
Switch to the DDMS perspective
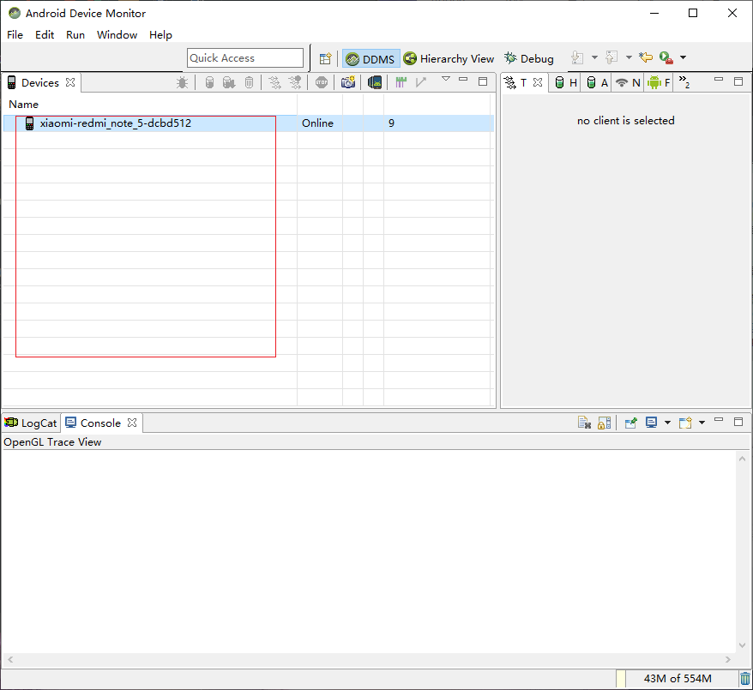coord(370,58)
